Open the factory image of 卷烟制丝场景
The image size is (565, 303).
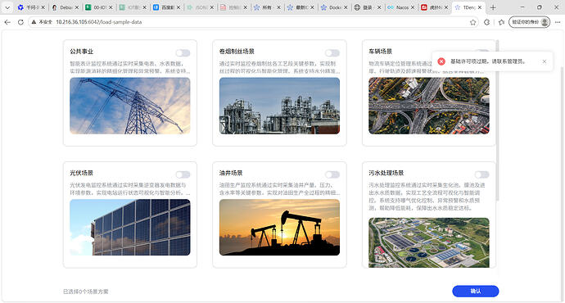coord(279,106)
